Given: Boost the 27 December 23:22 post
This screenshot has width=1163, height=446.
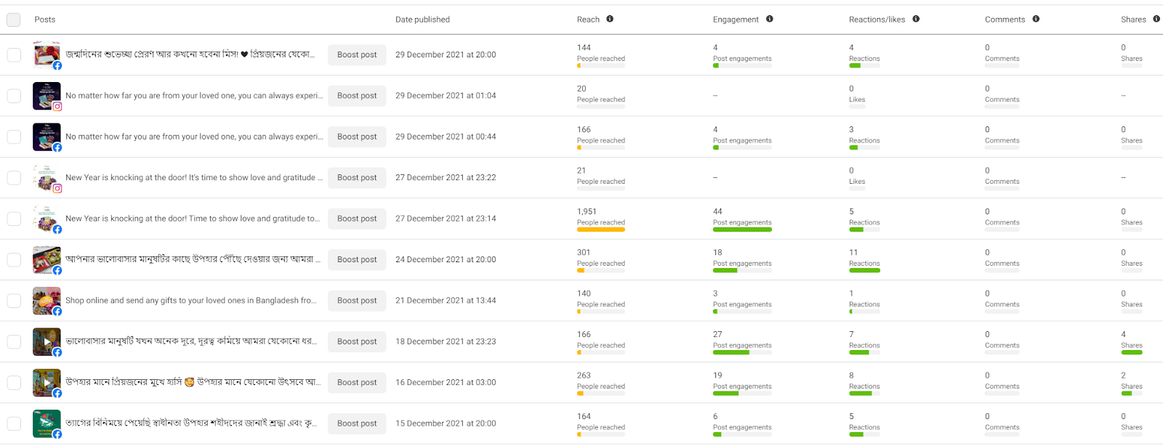Looking at the screenshot, I should 357,177.
